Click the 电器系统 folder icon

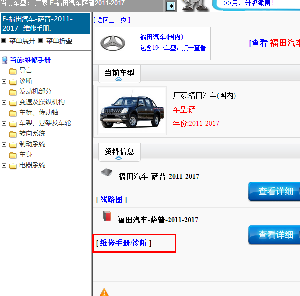coord(13,166)
